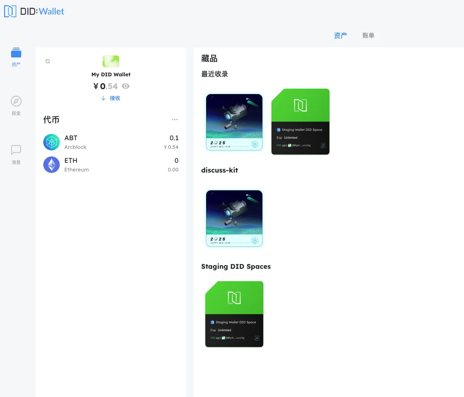Open the 2025 NFT in 最近收录
464x397 pixels.
point(234,122)
